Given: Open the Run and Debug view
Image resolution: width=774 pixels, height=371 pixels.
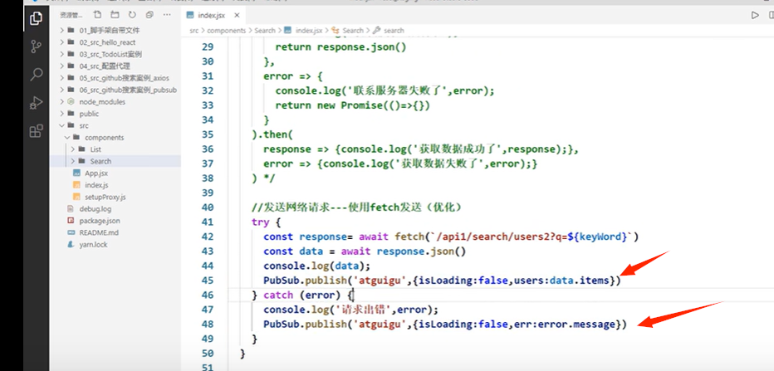Looking at the screenshot, I should 36,103.
